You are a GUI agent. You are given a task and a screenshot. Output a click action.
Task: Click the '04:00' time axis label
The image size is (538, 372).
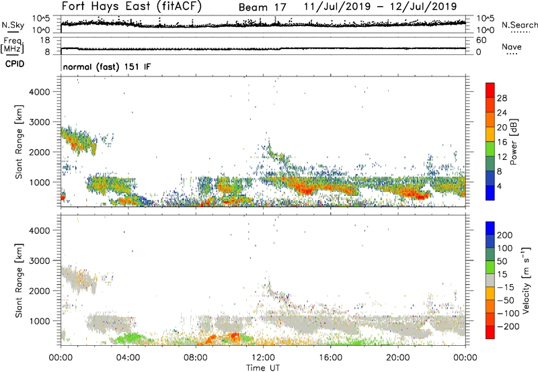click(128, 358)
